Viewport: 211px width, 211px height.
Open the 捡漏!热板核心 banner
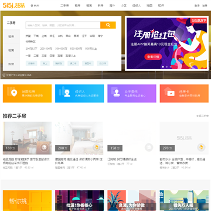coord(80,200)
